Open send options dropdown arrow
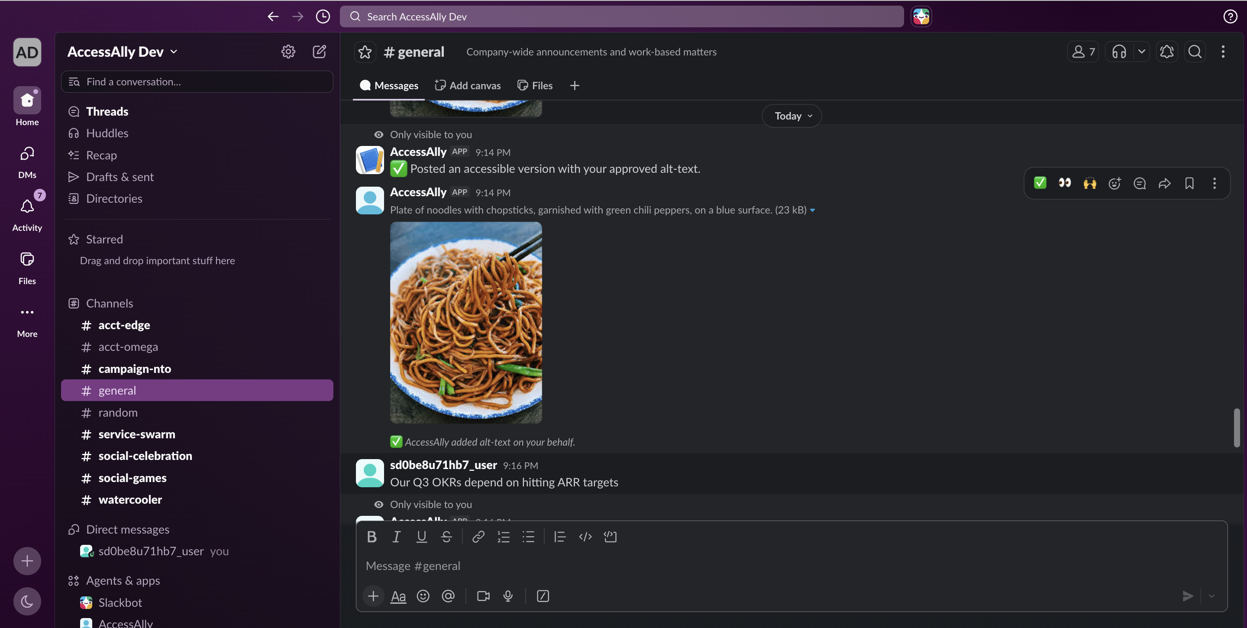Screen dimensions: 1247x628 coord(1211,596)
